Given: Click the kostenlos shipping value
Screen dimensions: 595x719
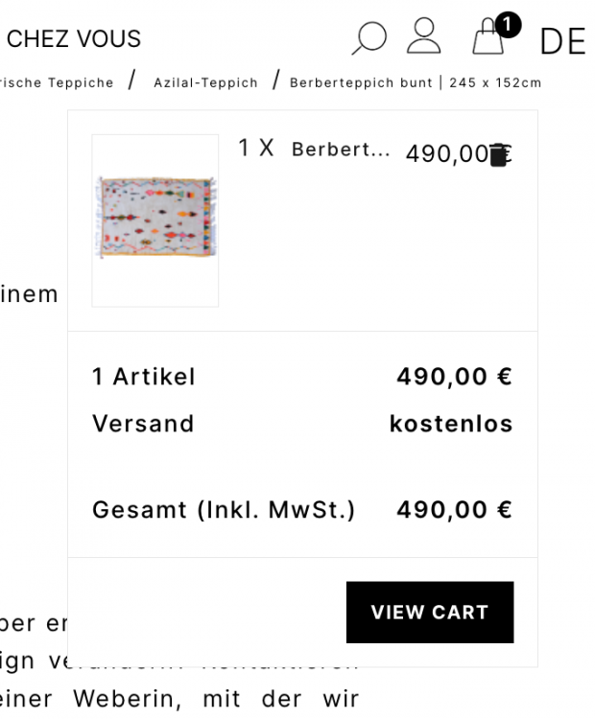Looking at the screenshot, I should [451, 424].
